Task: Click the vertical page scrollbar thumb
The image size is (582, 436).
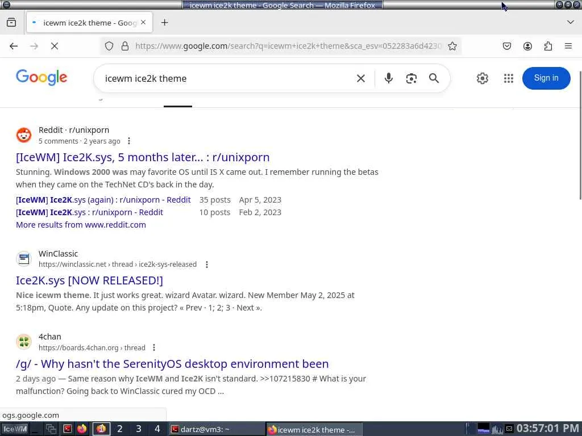Action: point(580,135)
